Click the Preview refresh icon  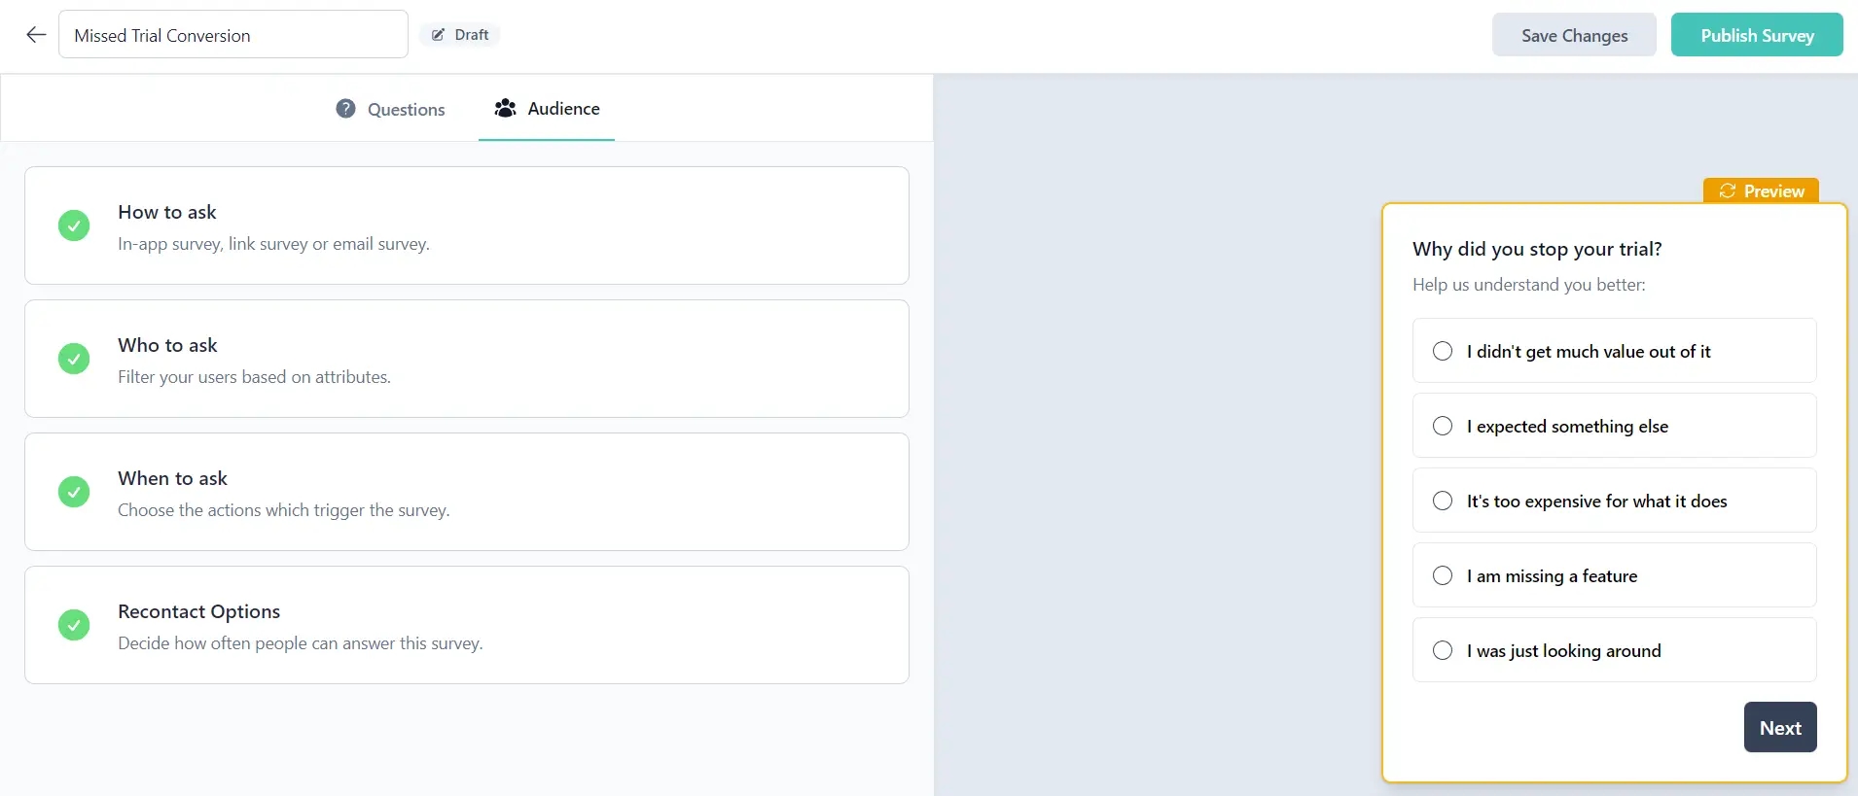coord(1728,190)
